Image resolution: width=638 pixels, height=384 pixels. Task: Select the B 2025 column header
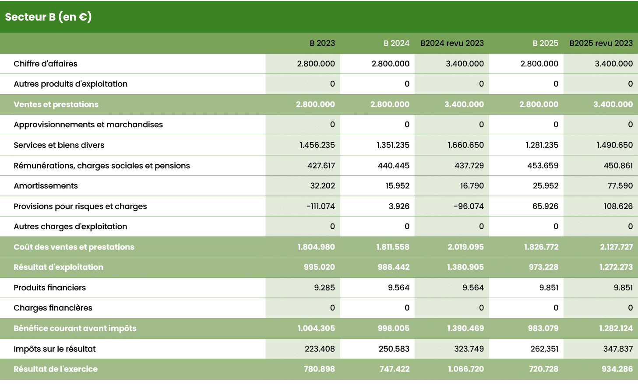[x=545, y=43]
